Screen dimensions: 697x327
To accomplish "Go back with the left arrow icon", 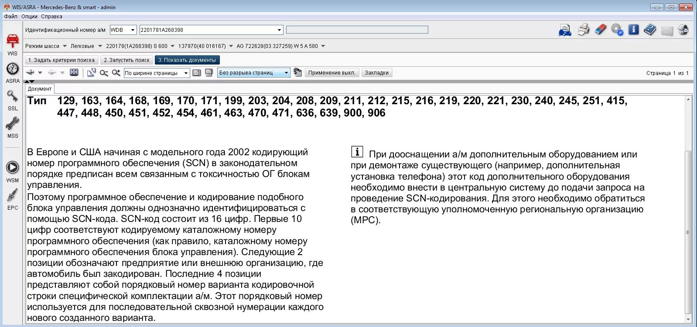I will pos(30,72).
